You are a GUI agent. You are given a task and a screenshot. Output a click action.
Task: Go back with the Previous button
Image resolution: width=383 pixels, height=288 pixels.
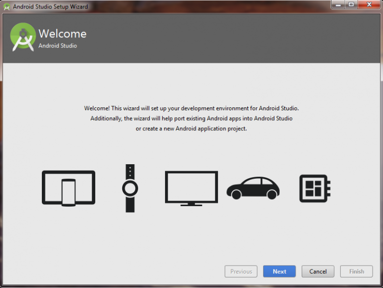241,272
